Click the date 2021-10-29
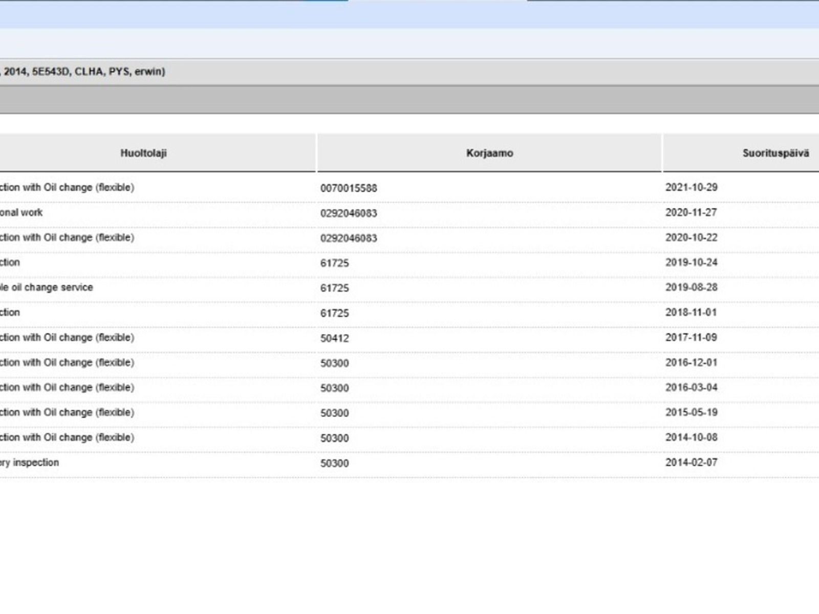819x614 pixels. pyautogui.click(x=691, y=187)
